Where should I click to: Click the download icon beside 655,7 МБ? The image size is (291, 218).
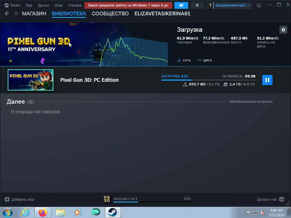click(185, 84)
